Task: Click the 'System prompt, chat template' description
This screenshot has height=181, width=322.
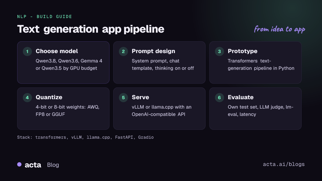Action: [x=163, y=65]
